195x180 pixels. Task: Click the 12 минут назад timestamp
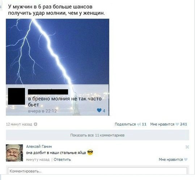[x=19, y=124]
